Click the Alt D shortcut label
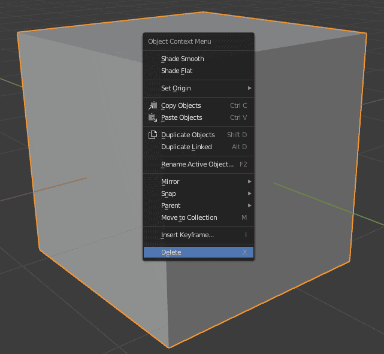Screen dimensions: 384x354 point(239,147)
